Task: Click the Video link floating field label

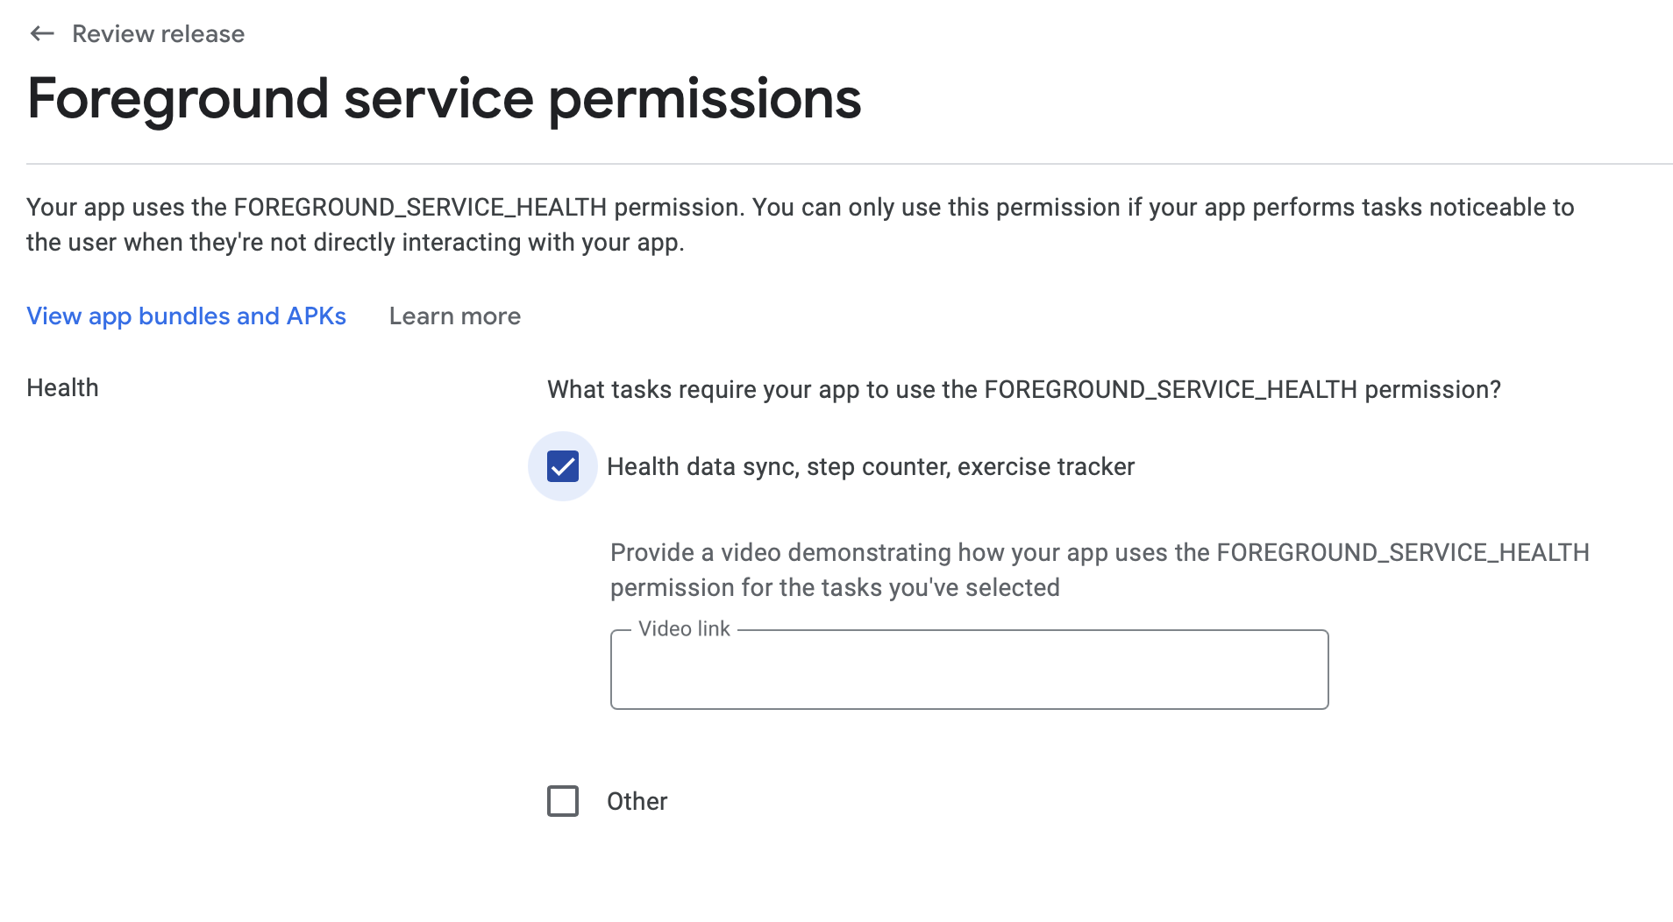Action: tap(684, 629)
